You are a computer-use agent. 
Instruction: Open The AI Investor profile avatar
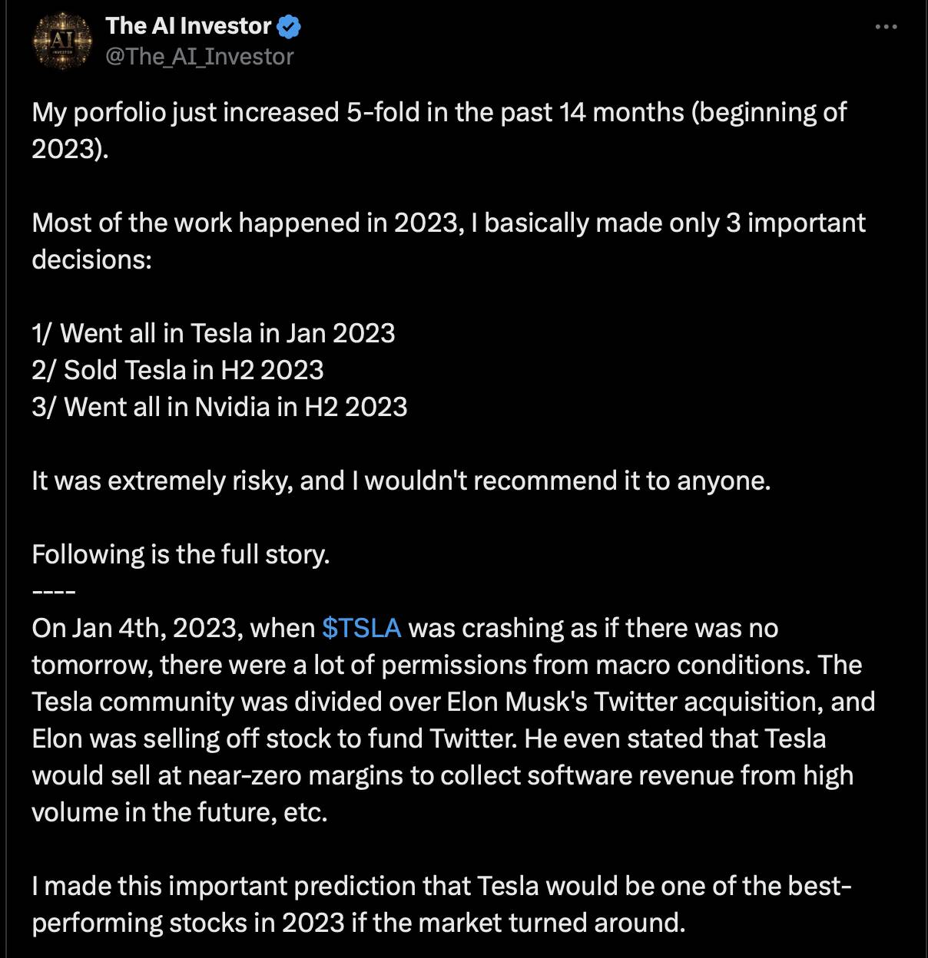62,41
